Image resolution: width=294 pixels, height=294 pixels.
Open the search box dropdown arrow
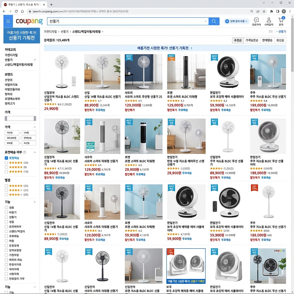coord(206,21)
